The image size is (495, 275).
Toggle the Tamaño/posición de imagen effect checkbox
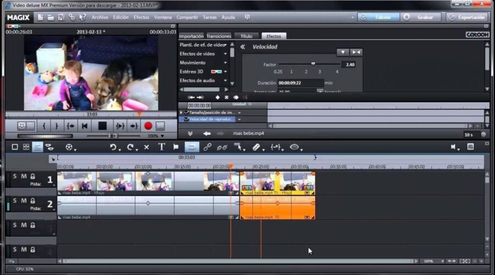click(x=186, y=112)
